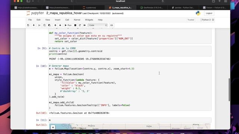Image resolution: width=239 pixels, height=134 pixels.
Task: Open the Widgets menu
Action: pos(89,20)
